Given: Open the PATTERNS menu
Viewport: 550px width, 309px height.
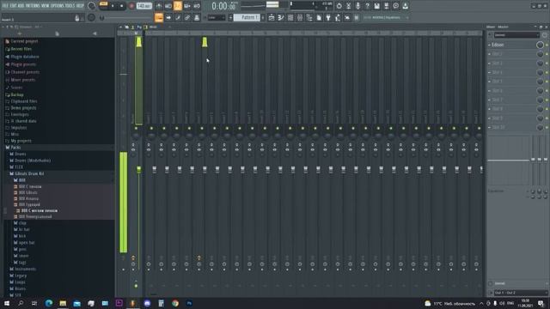Looking at the screenshot, I should pos(33,6).
